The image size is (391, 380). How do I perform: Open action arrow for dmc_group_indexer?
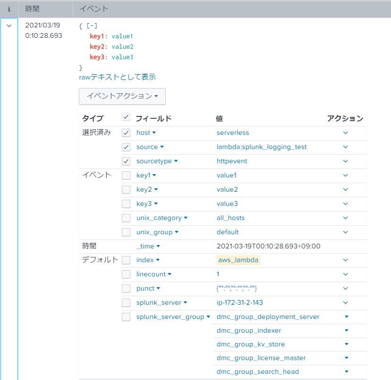click(x=346, y=330)
